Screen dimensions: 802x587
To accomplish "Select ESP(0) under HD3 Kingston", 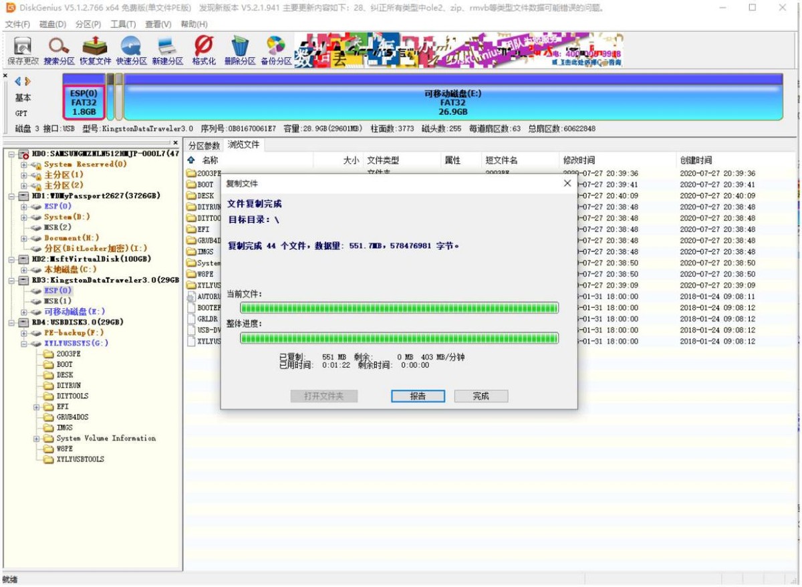I will click(57, 291).
